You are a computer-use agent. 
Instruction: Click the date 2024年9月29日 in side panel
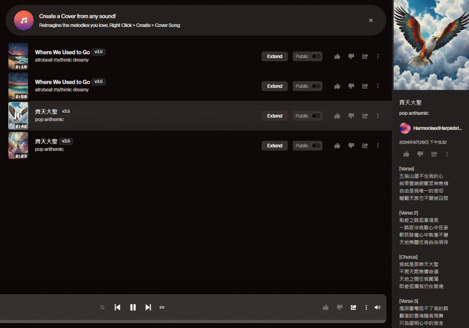[423, 142]
